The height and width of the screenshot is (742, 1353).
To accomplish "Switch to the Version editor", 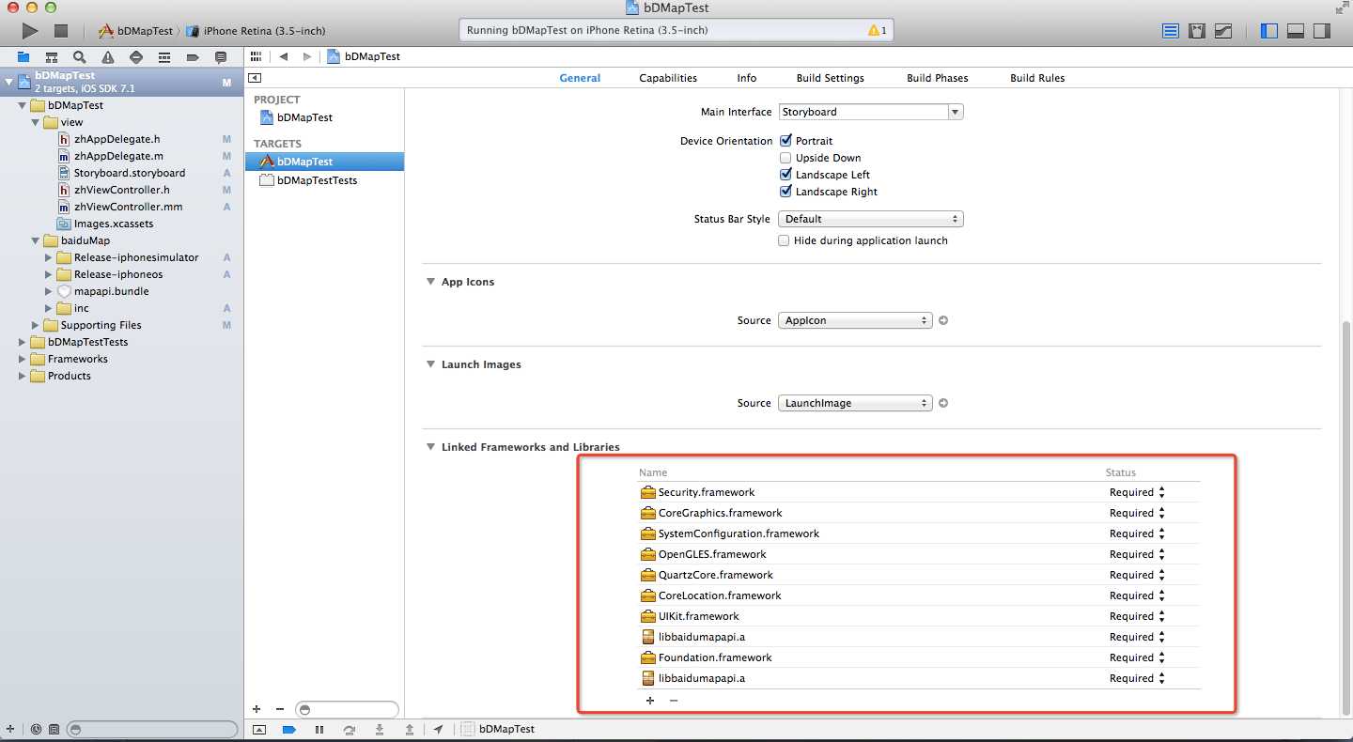I will (1223, 31).
